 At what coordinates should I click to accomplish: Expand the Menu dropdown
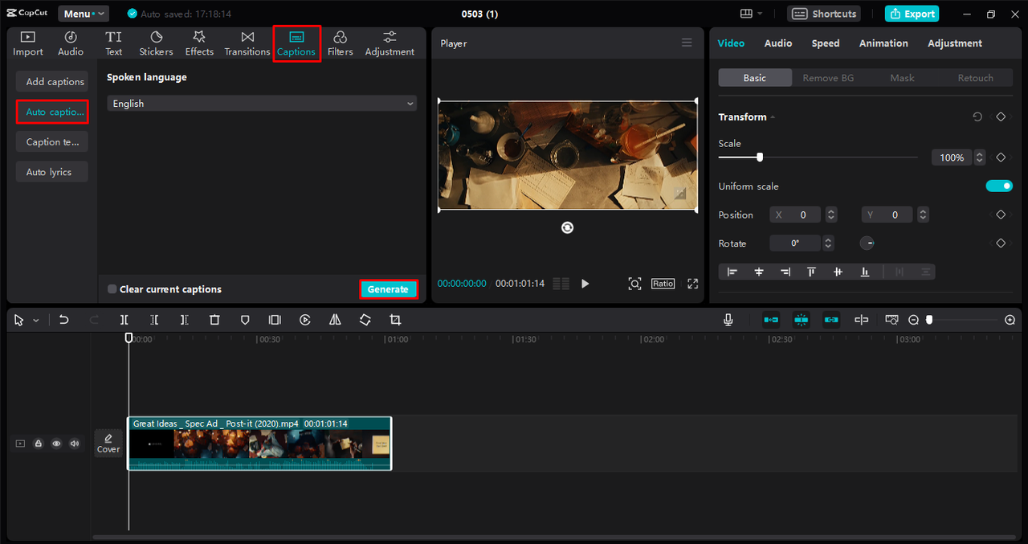84,14
